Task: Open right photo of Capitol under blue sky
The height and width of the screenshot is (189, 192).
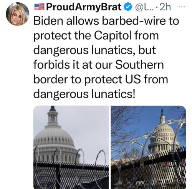Action: pos(148,147)
